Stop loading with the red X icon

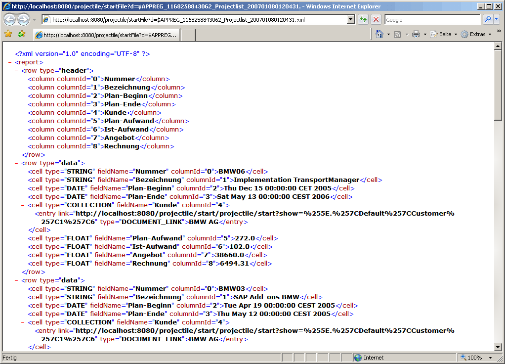coord(376,20)
